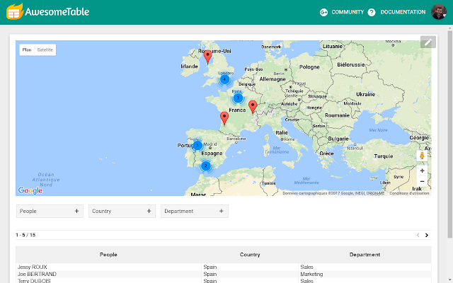Click the Google logo on the map
This screenshot has height=283, width=453.
30,190
